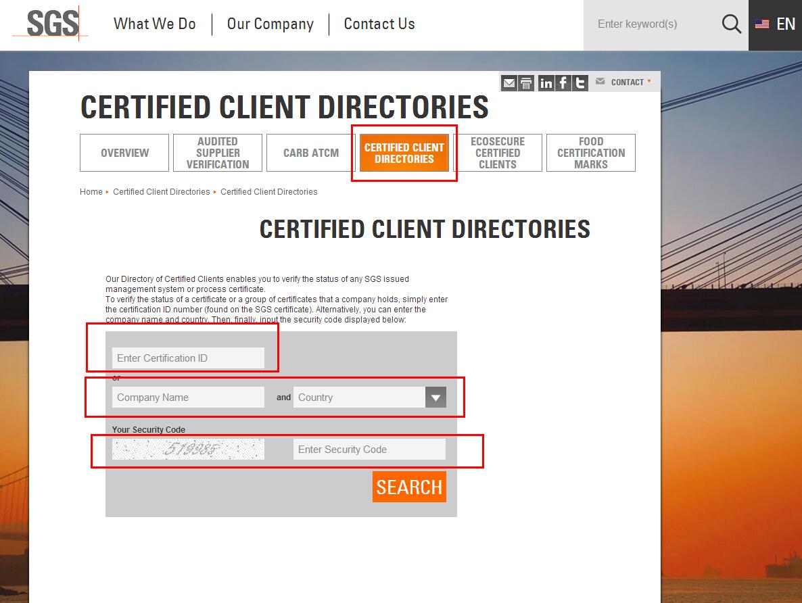Share on Twitter icon
Image resolution: width=802 pixels, height=603 pixels.
click(580, 83)
